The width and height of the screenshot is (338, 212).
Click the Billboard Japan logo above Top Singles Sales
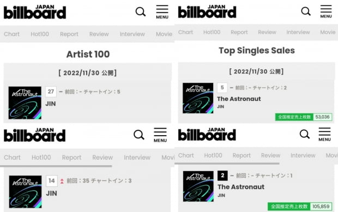tap(207, 11)
